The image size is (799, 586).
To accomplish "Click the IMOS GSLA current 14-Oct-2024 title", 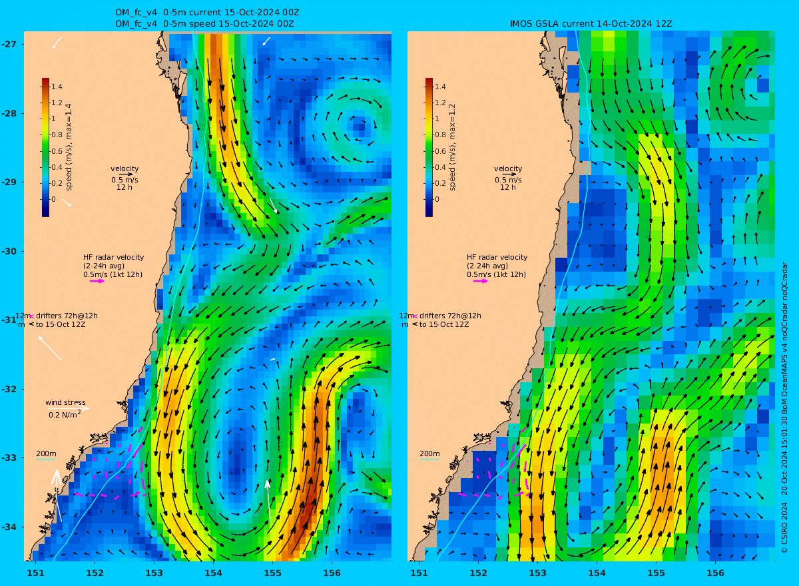I will coord(591,23).
